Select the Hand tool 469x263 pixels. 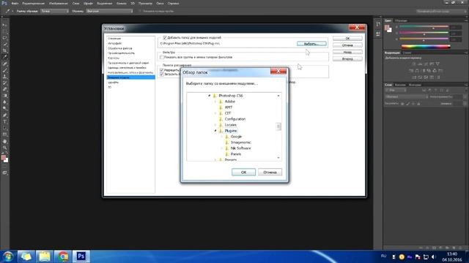4,141
